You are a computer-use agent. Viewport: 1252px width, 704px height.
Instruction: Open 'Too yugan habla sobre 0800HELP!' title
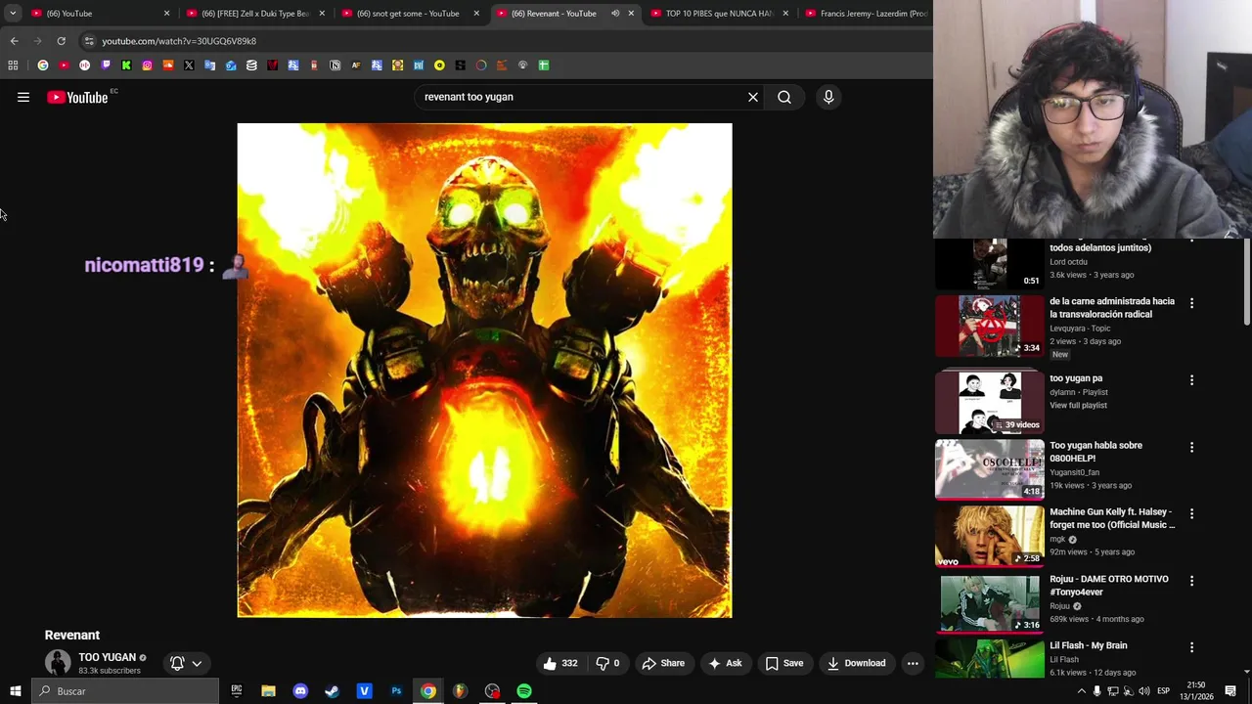coord(1095,452)
